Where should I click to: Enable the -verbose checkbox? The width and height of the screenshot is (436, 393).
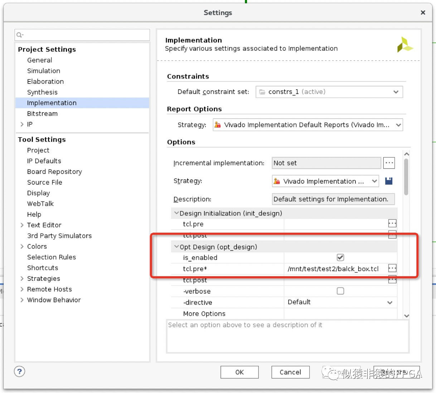tap(340, 291)
